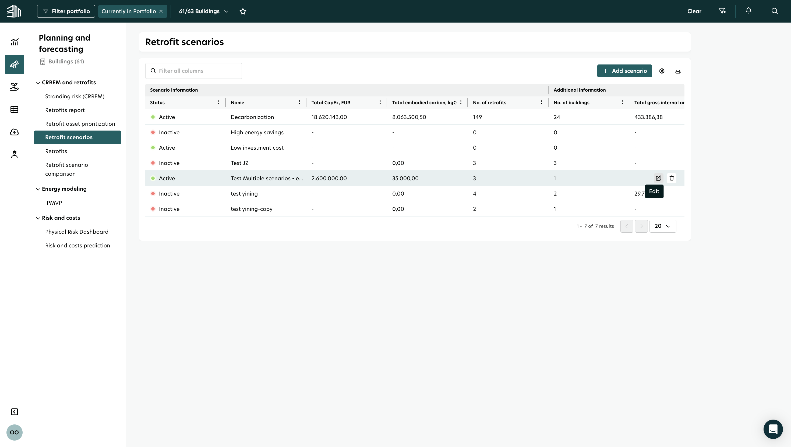The image size is (791, 447).
Task: Click the Filter portfolio button
Action: (x=66, y=11)
